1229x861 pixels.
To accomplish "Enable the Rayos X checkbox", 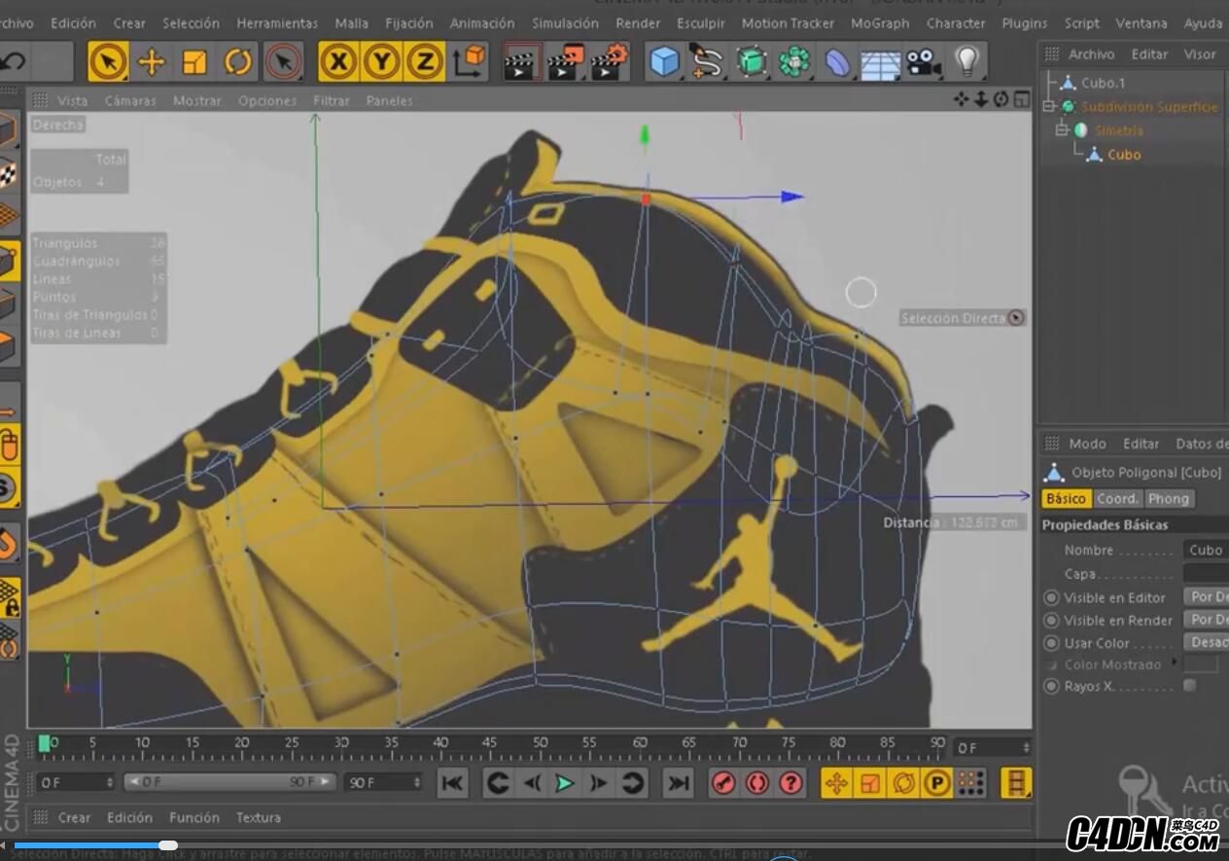I will point(1189,686).
